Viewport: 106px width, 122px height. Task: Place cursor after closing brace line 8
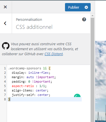[10, 99]
